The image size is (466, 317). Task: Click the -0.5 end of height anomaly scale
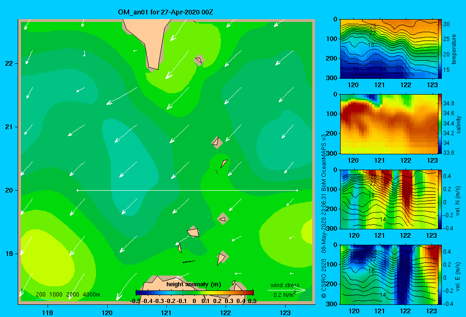[135, 301]
